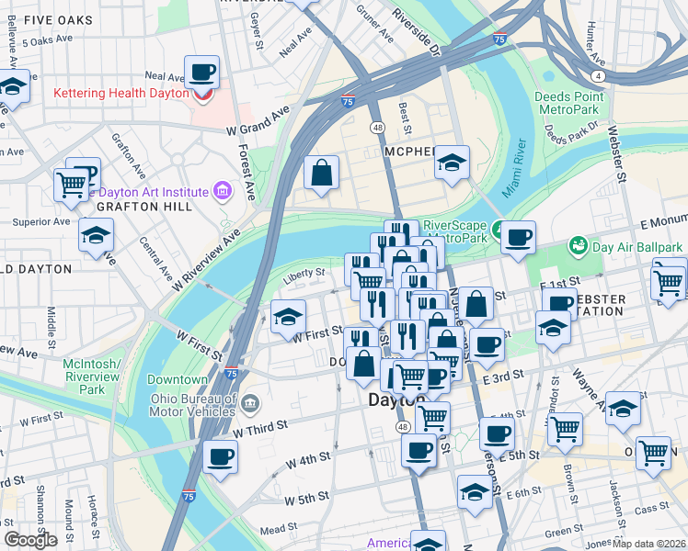The height and width of the screenshot is (551, 688).
Task: Select the school marker left of E 6th St
Action: (x=475, y=493)
